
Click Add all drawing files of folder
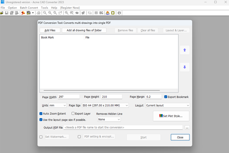point(84,30)
